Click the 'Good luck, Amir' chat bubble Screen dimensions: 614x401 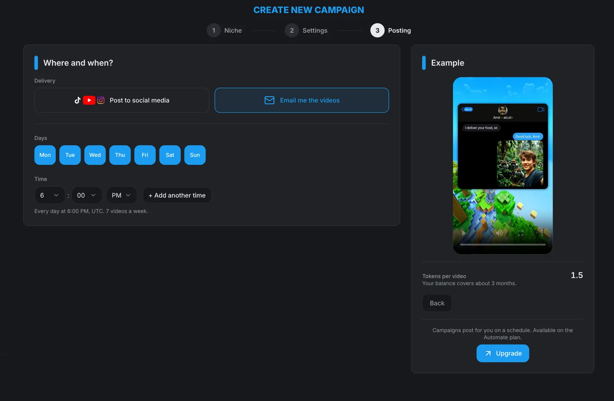pyautogui.click(x=528, y=136)
